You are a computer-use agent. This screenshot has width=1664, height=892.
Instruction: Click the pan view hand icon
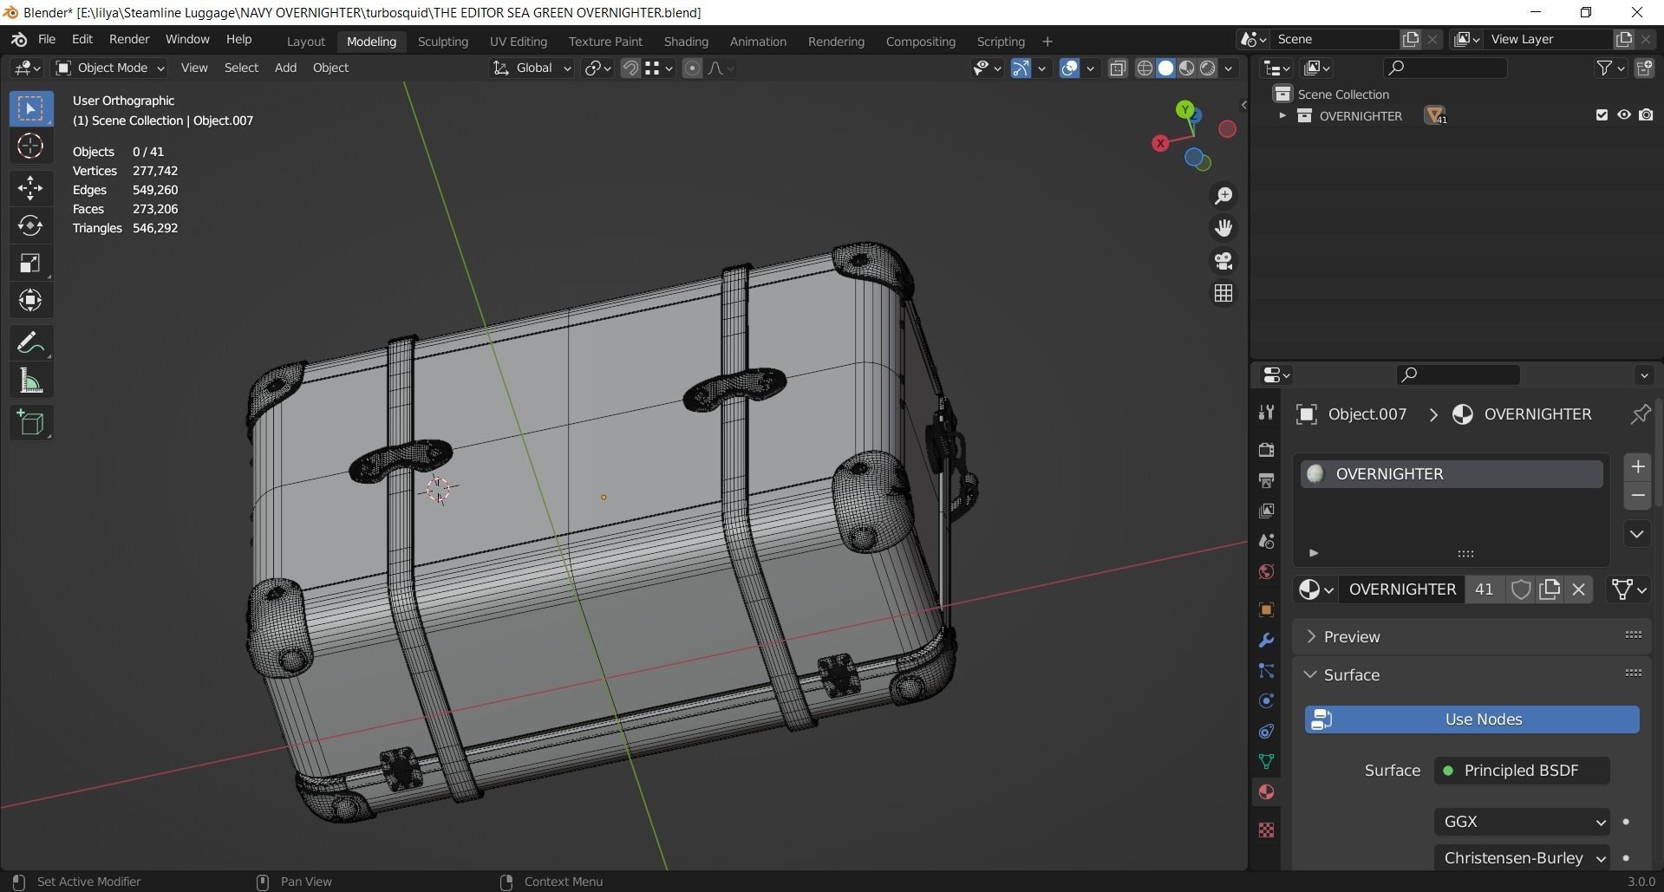click(1223, 228)
